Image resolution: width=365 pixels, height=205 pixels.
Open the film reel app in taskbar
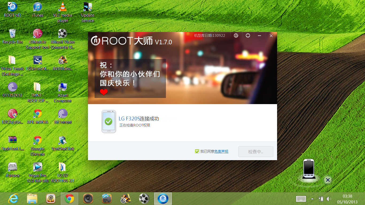pyautogui.click(x=144, y=199)
